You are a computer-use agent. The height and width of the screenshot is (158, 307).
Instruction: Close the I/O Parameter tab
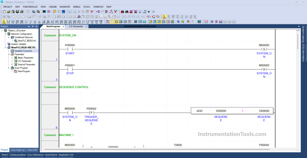86,26
